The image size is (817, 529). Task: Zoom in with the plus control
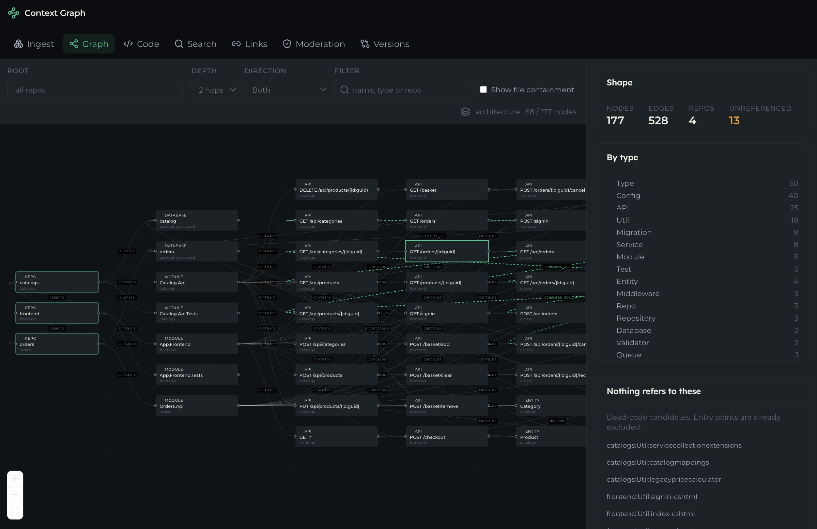[15, 479]
